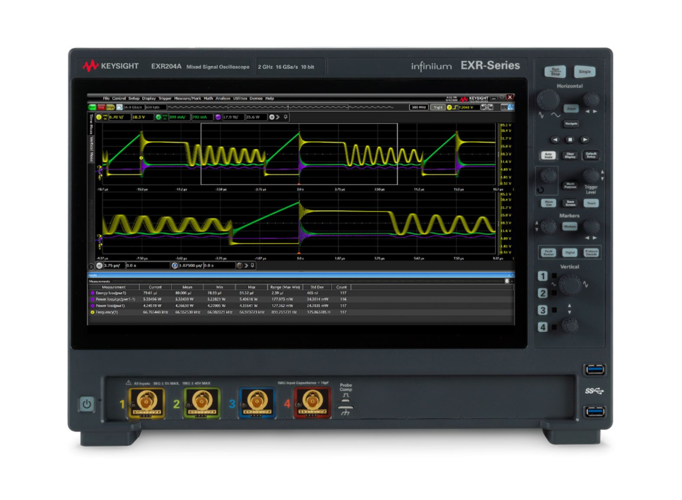This screenshot has height=500, width=682.
Task: Open the Demos menu
Action: click(x=256, y=99)
